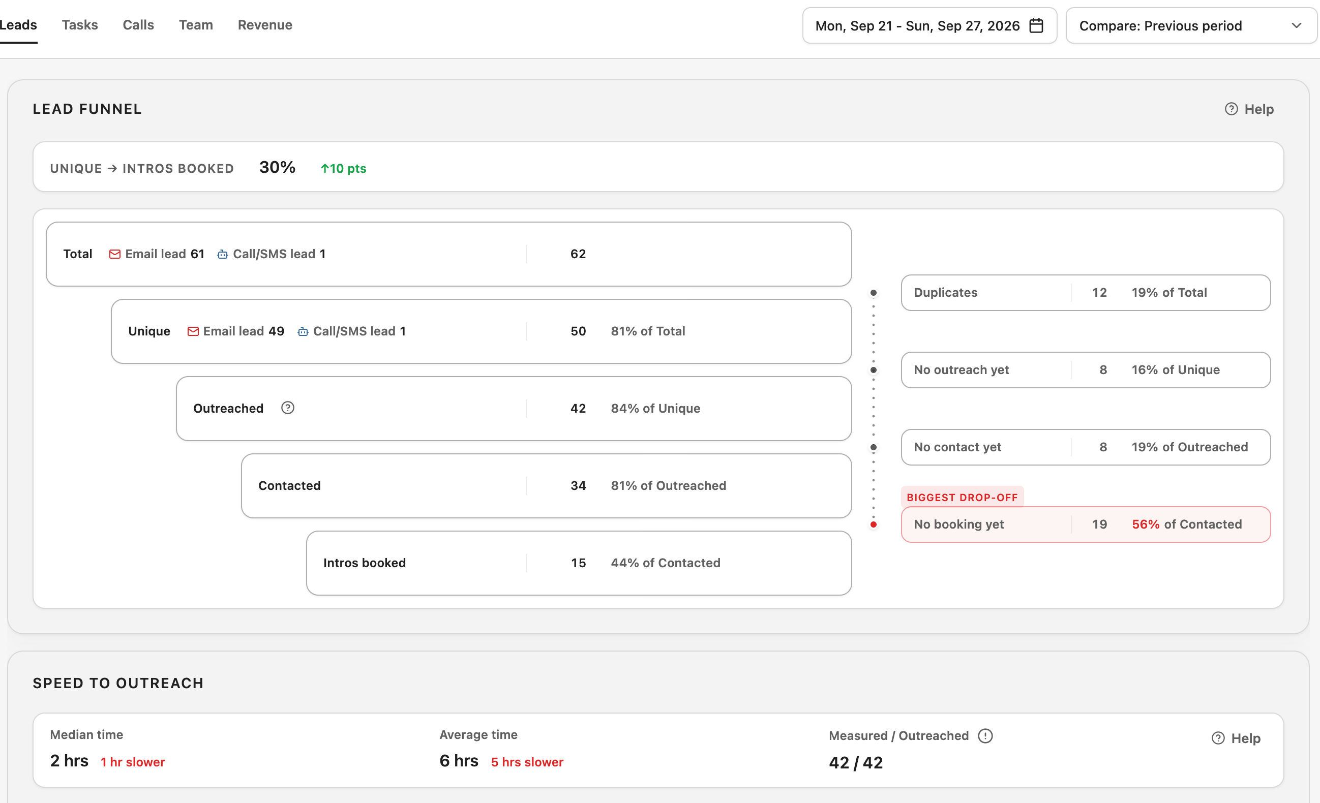
Task: Click the Measured / Outreached info icon
Action: [985, 736]
